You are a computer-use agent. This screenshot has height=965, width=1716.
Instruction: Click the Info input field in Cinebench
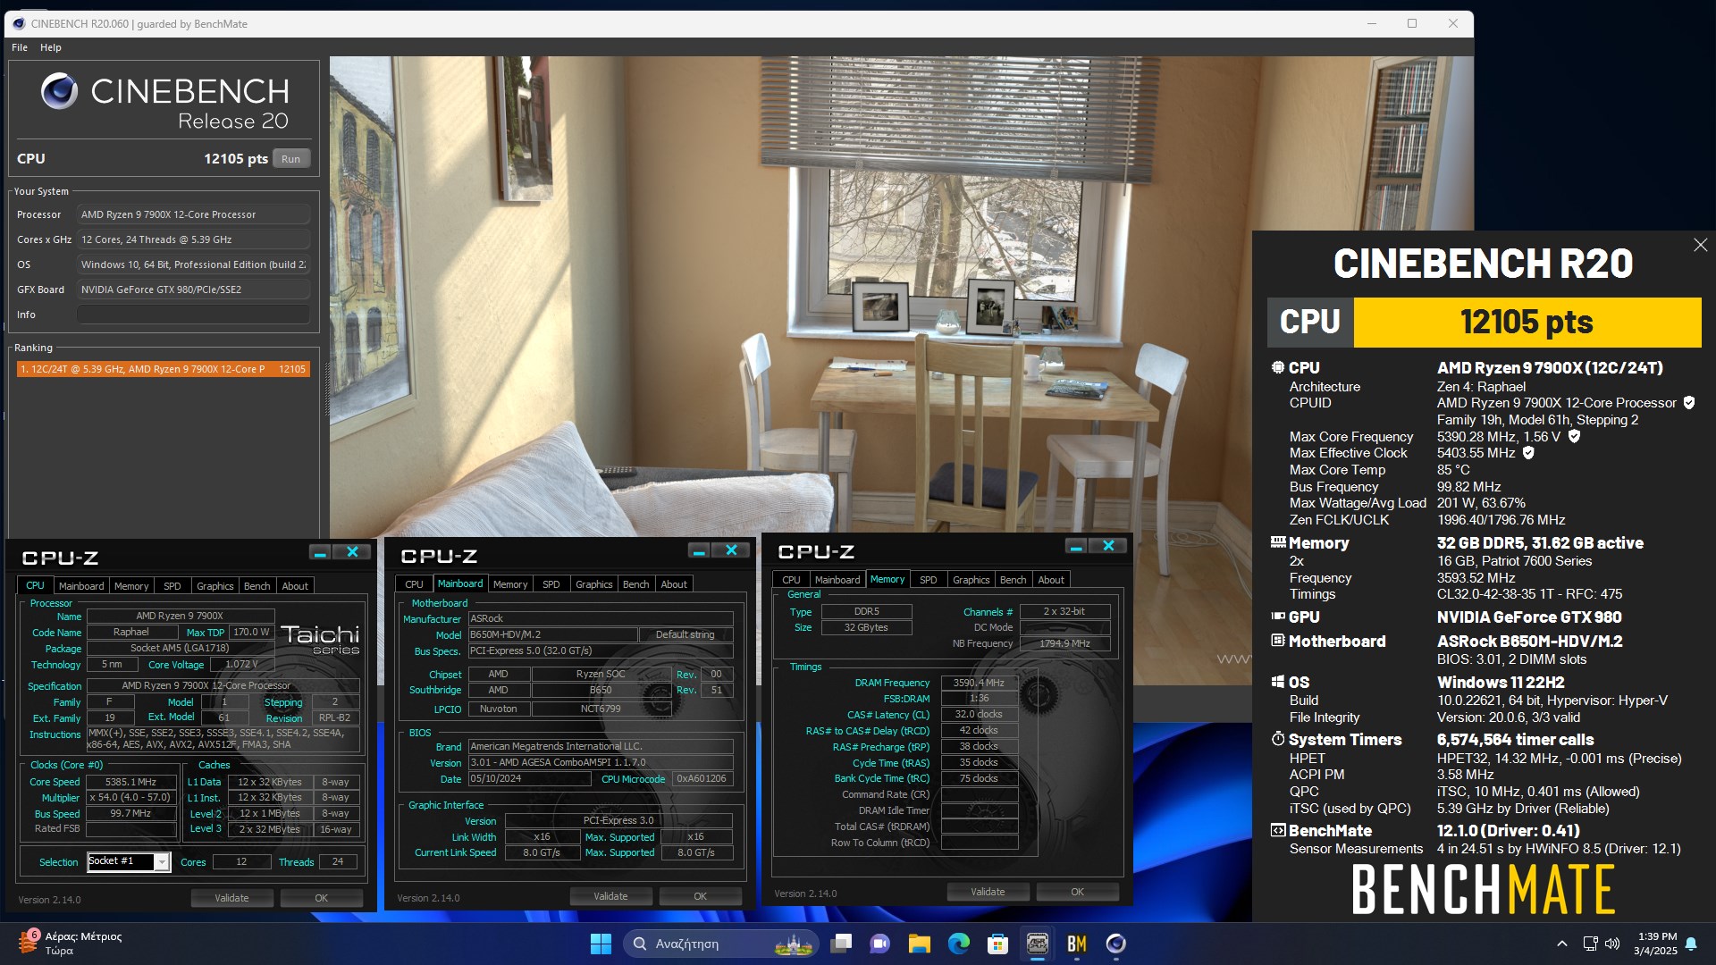[193, 315]
